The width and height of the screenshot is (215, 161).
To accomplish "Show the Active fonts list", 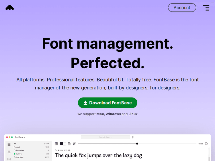I will coord(19,154).
